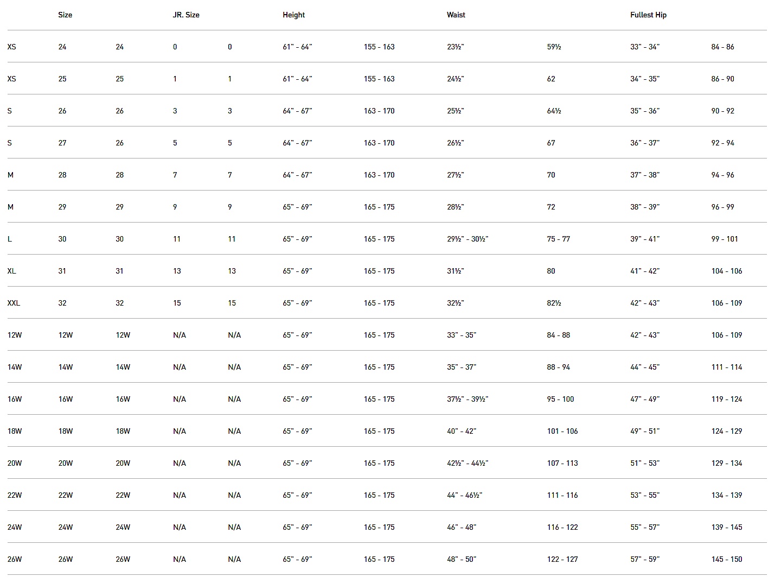Click the 95 - 100 waist cell

click(560, 399)
